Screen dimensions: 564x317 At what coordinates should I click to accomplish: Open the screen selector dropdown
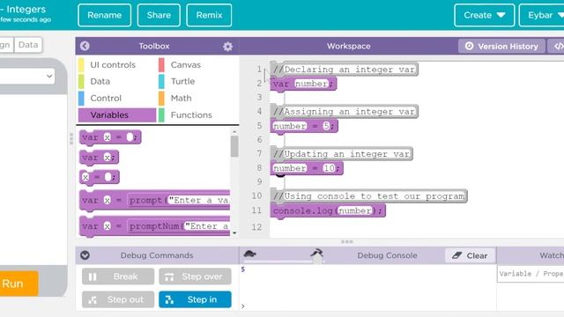27,77
